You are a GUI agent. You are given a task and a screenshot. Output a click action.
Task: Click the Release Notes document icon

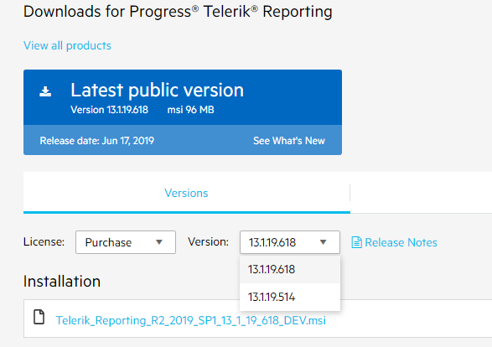click(x=356, y=242)
